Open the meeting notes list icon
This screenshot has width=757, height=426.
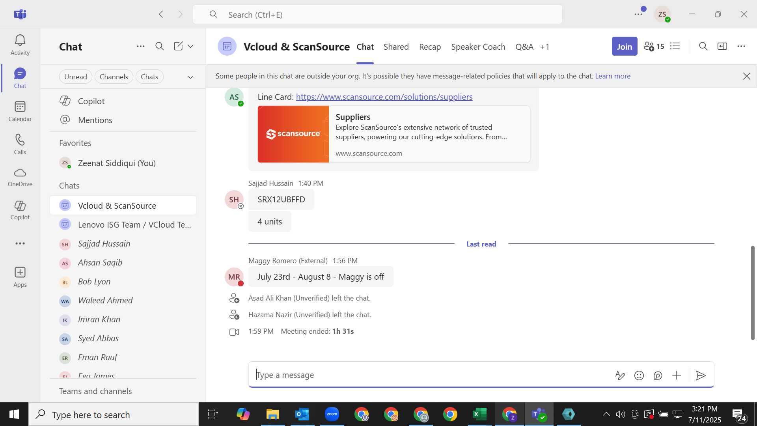(675, 47)
